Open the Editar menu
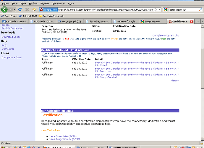This screenshot has height=148, width=204. point(15,4)
